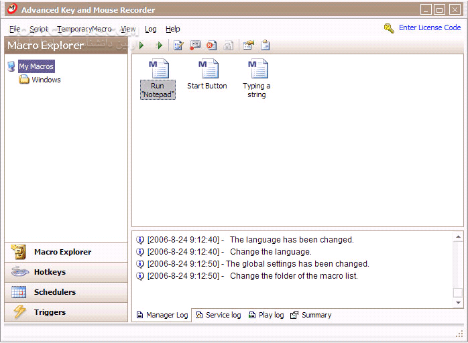Click info icon of Change the language entry
The image size is (468, 343).
(140, 252)
